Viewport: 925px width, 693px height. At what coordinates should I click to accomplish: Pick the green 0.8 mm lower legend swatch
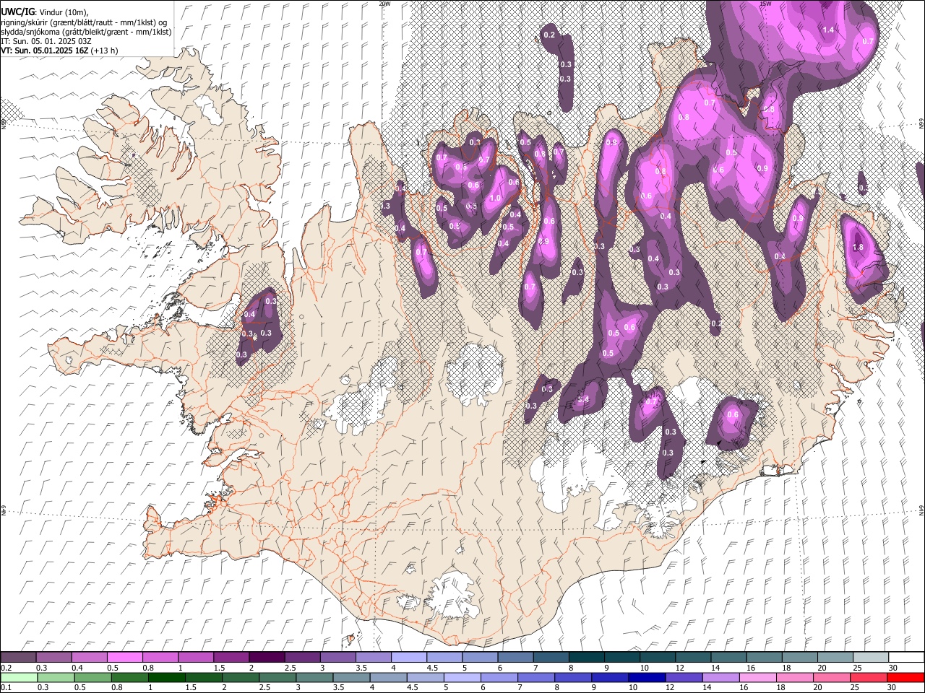tap(129, 677)
